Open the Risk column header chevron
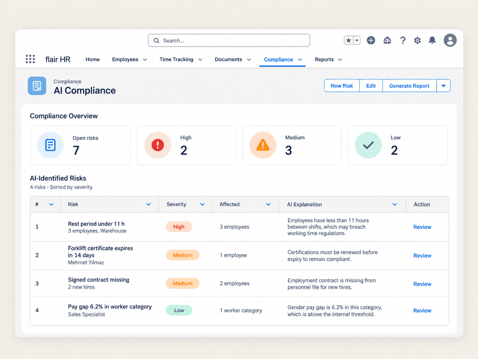The image size is (478, 359). click(x=149, y=204)
